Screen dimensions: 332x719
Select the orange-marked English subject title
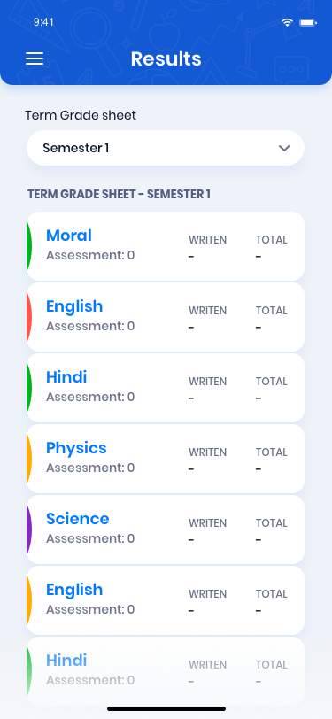point(74,590)
